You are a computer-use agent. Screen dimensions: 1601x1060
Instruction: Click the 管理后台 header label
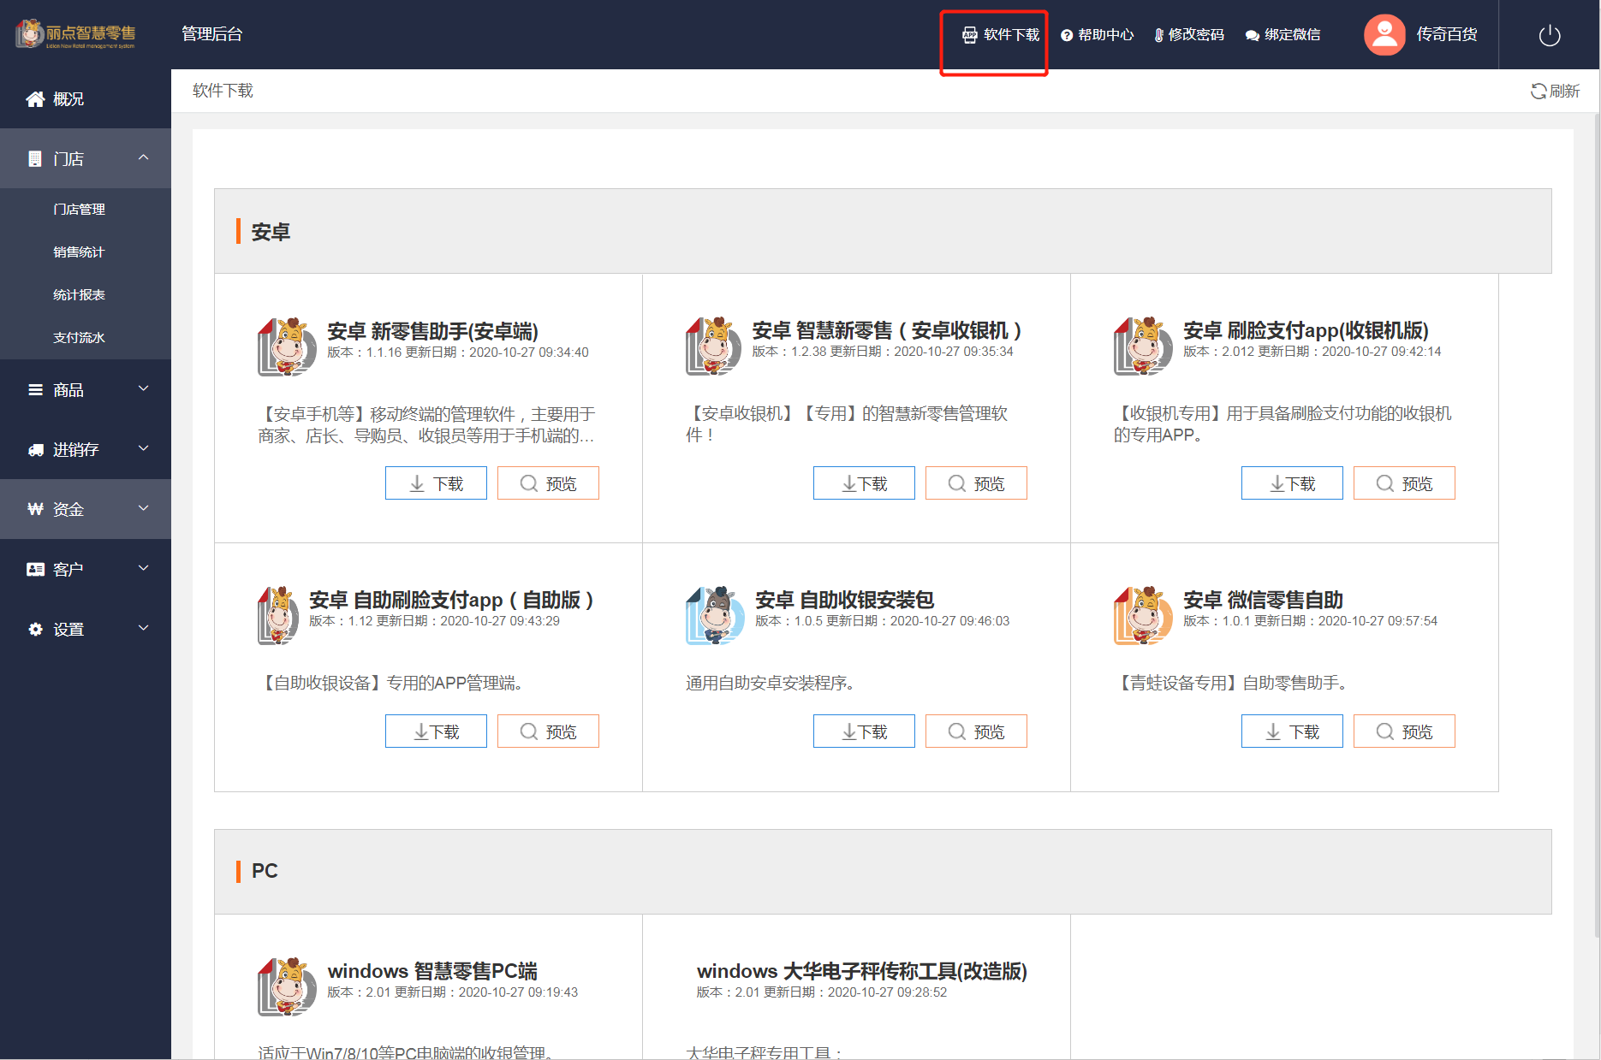[x=212, y=34]
